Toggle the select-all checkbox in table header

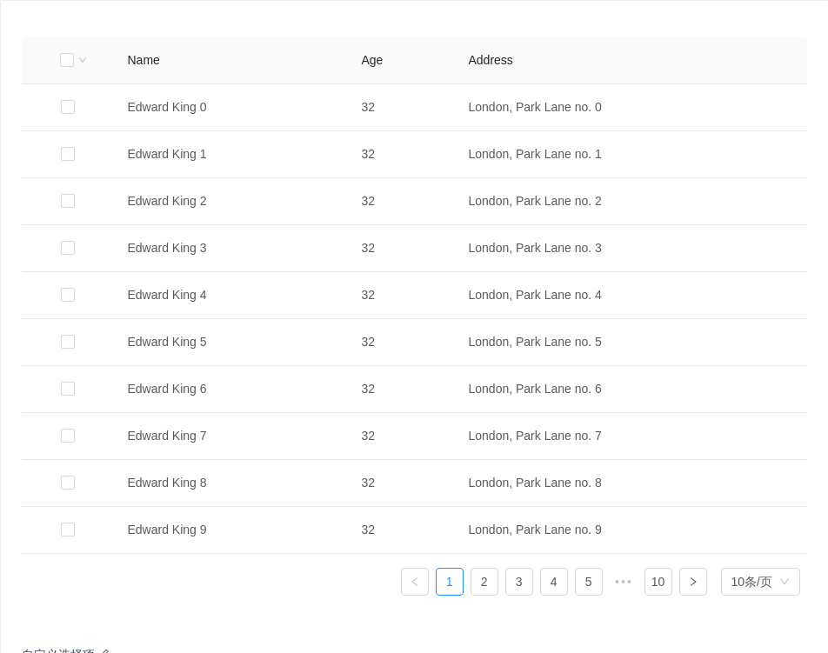point(67,60)
